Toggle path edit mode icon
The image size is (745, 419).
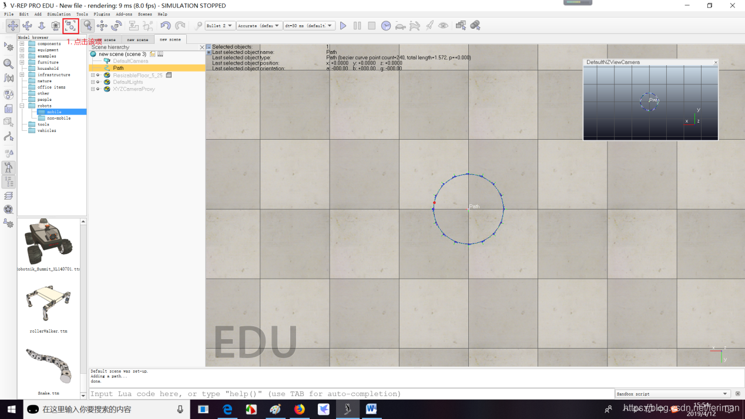[x=9, y=137]
